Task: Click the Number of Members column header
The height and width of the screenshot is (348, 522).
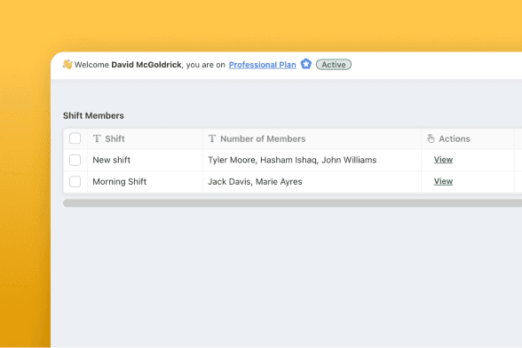Action: 312,138
